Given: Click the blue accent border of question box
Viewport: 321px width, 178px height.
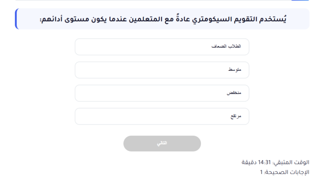Looking at the screenshot, I should [x=16, y=19].
